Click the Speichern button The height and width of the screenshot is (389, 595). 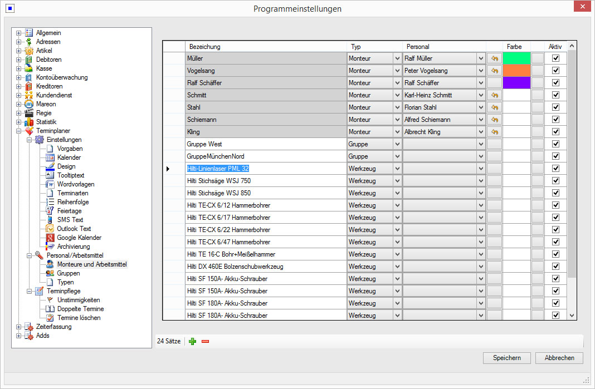click(506, 358)
